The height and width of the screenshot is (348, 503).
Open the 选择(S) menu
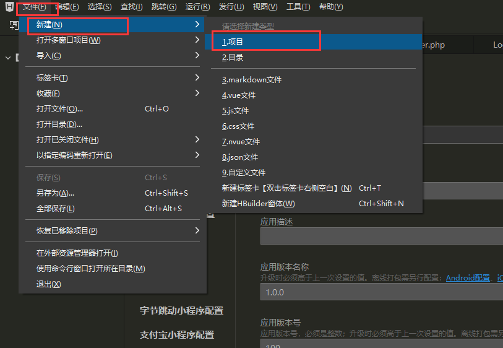pos(100,7)
